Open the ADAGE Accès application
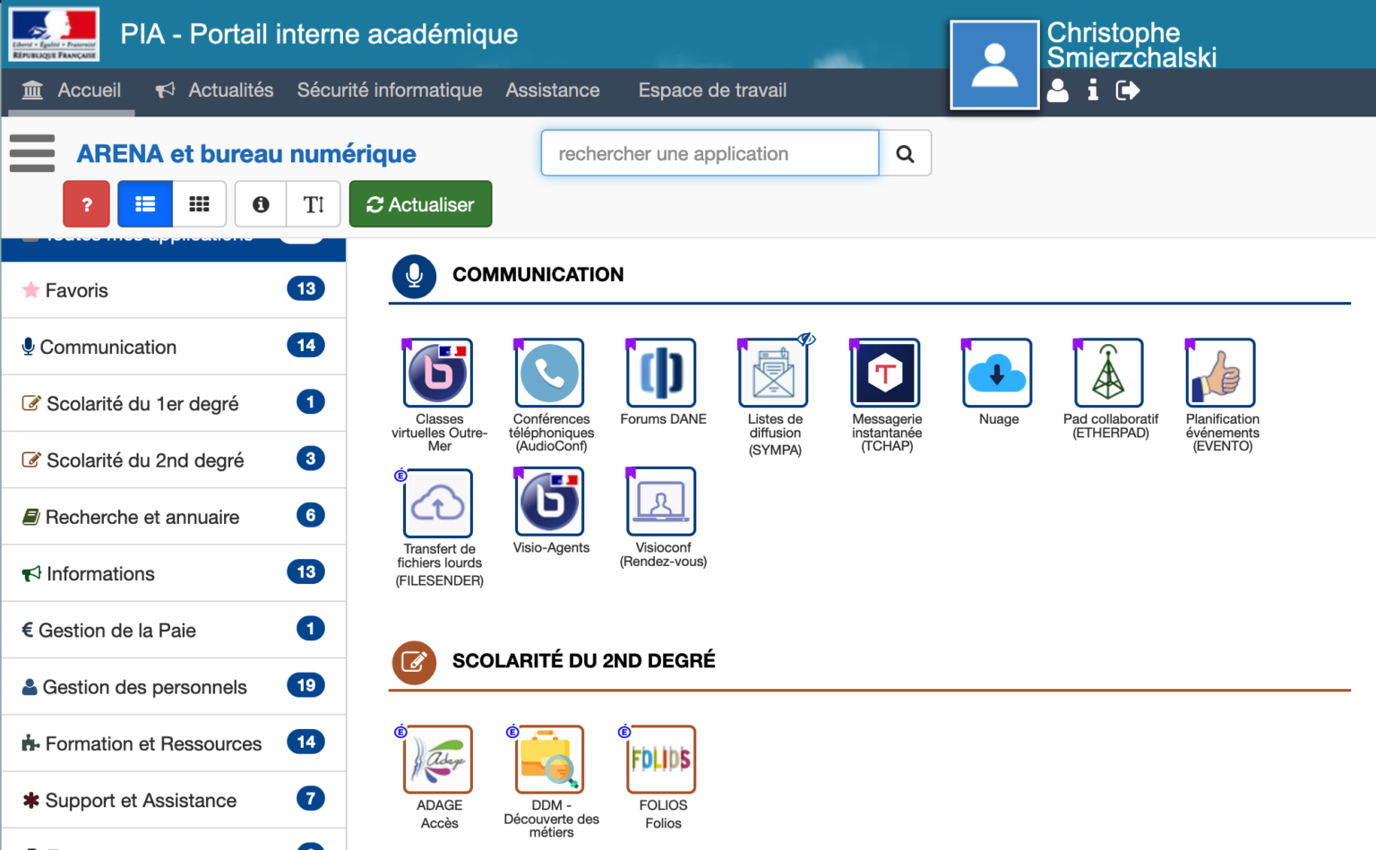Viewport: 1376px width, 850px height. click(x=438, y=760)
